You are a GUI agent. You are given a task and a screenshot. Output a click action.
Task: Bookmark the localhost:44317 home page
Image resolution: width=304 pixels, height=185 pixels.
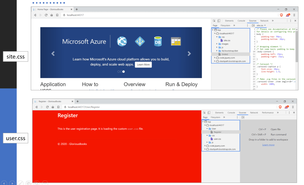(57, 15)
